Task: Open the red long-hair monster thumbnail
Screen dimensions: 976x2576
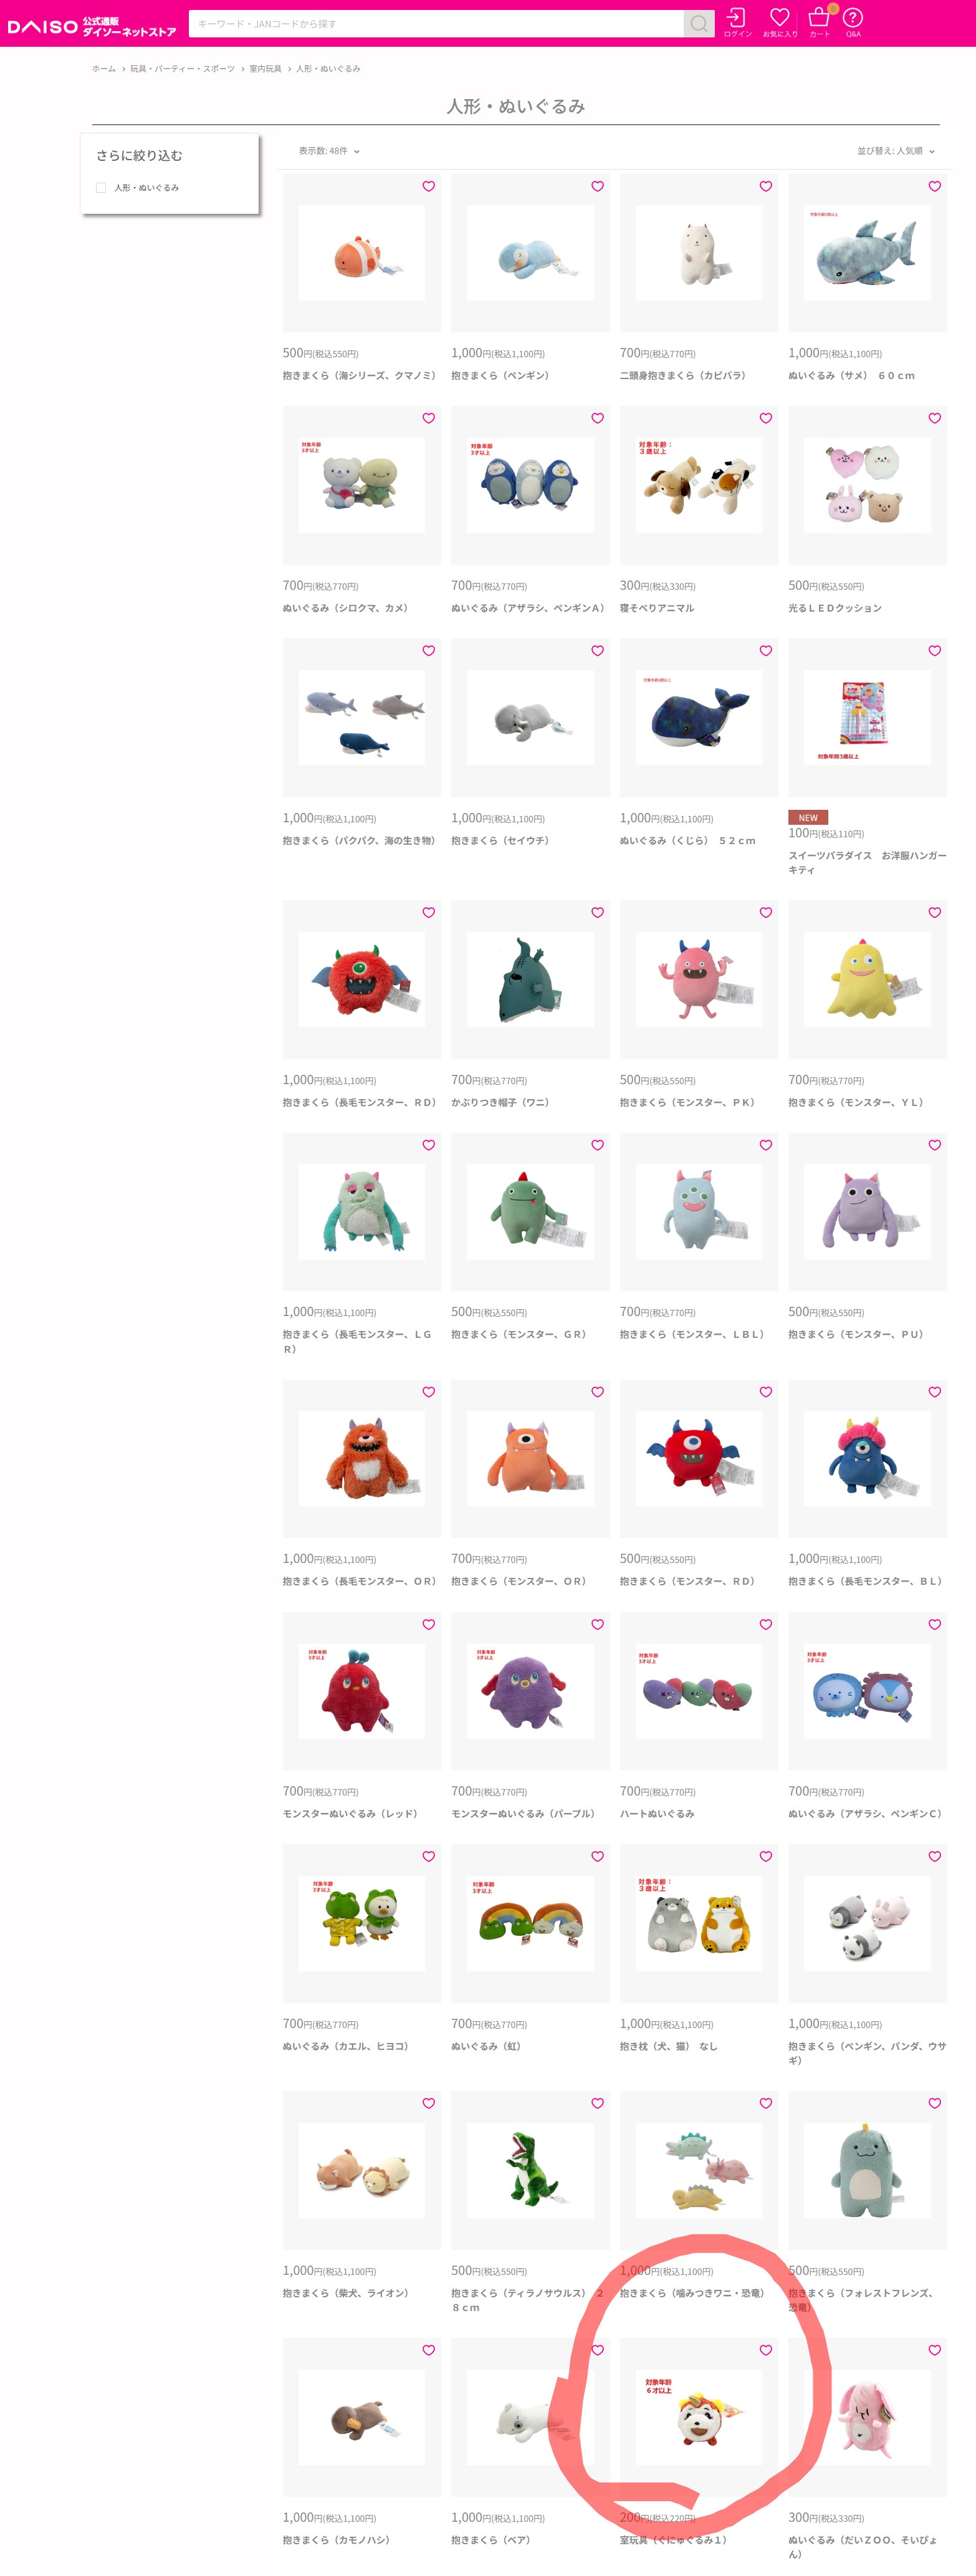Action: point(362,979)
